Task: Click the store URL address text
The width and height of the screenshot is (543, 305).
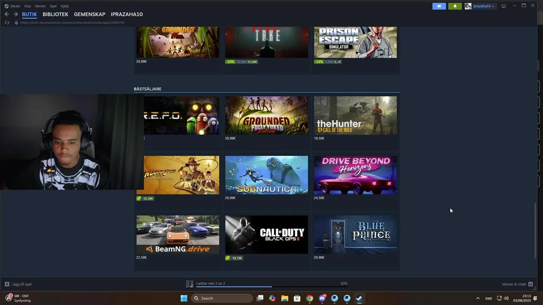Action: (x=73, y=22)
